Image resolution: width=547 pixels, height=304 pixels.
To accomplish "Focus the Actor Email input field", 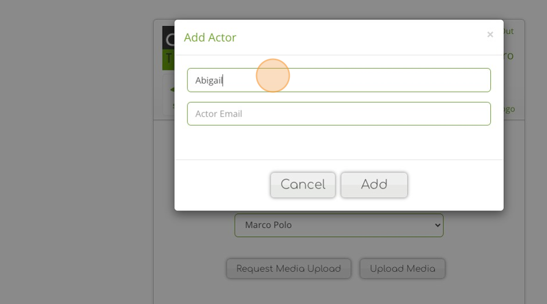I will (339, 114).
